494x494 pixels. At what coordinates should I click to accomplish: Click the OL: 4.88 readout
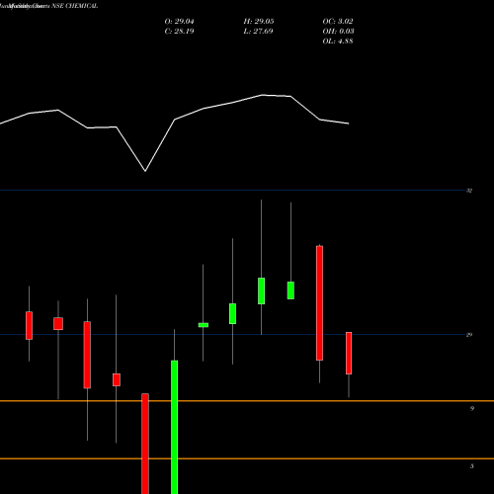click(338, 41)
